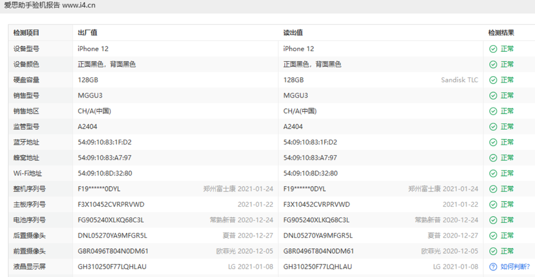The width and height of the screenshot is (535, 277).
Task: Click the 检测结果 column header
Action: (501, 33)
